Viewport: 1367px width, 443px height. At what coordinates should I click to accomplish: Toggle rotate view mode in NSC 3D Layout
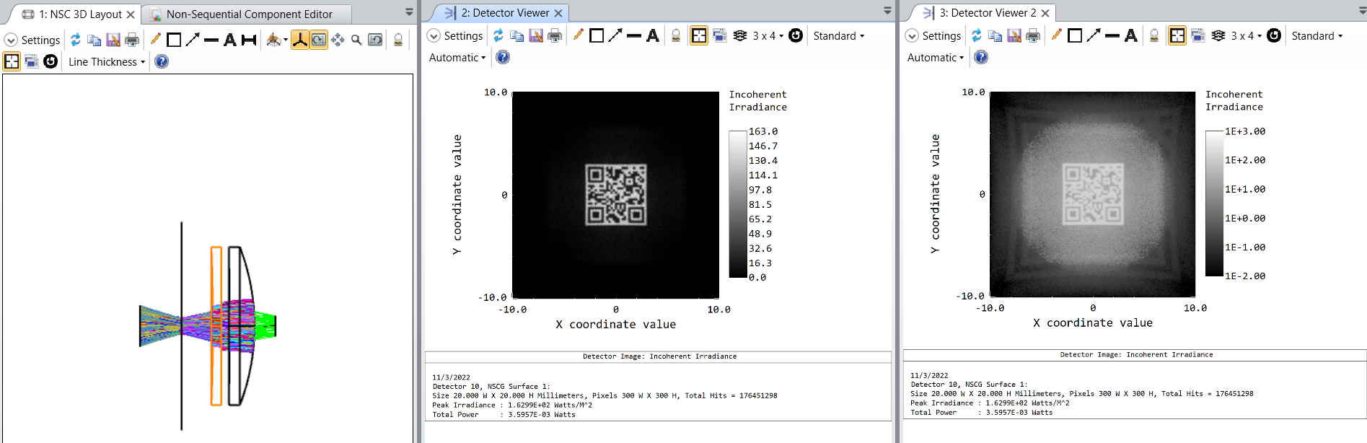click(x=319, y=40)
